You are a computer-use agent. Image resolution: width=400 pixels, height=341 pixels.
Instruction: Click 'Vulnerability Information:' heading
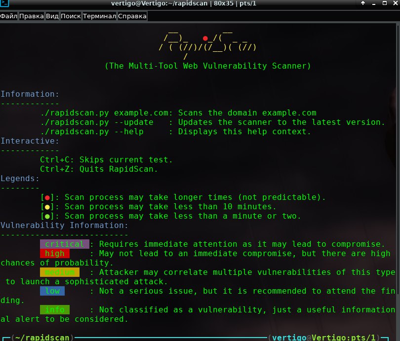click(64, 226)
